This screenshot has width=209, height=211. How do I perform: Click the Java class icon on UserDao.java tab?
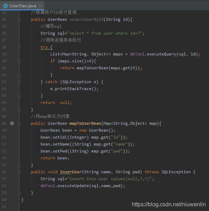[6, 6]
